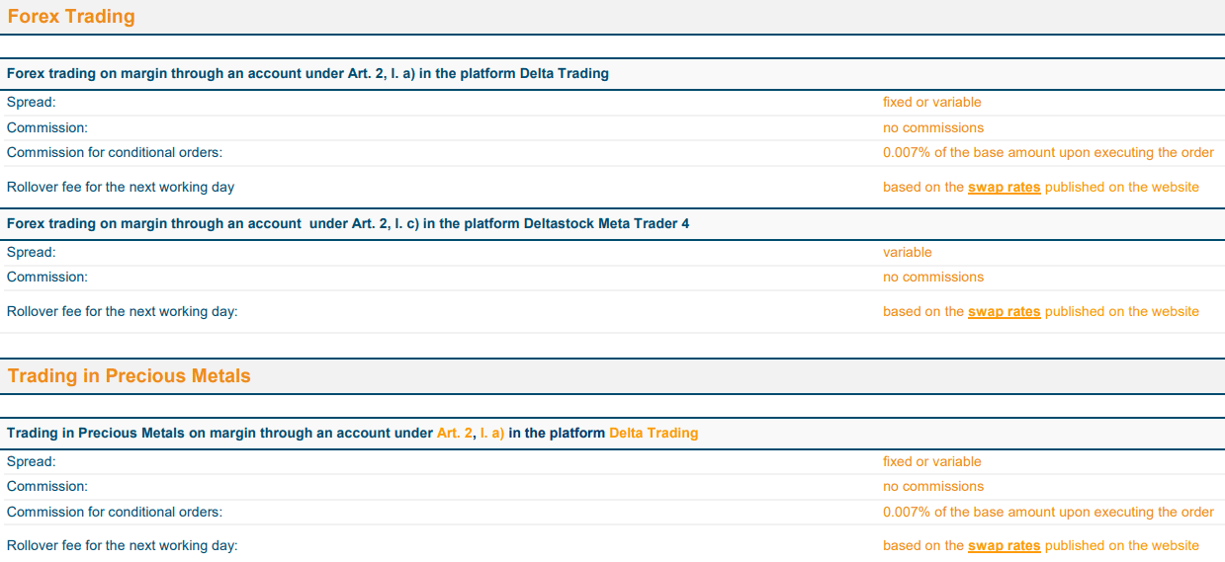This screenshot has width=1225, height=562.
Task: Click '0.007% of the base amount' in Forex section
Action: point(1048,152)
